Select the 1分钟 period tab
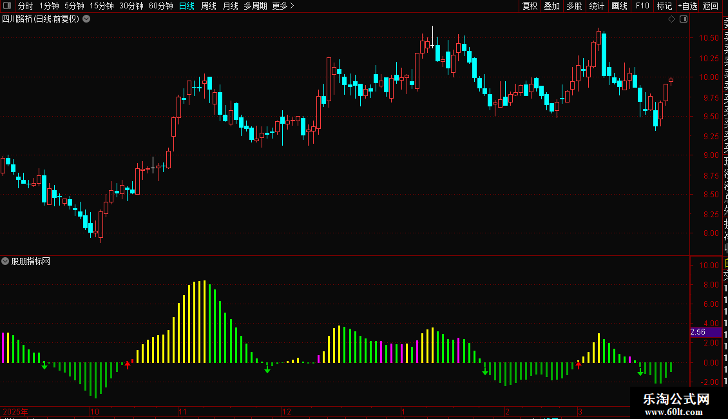This screenshot has width=728, height=419. [49, 6]
